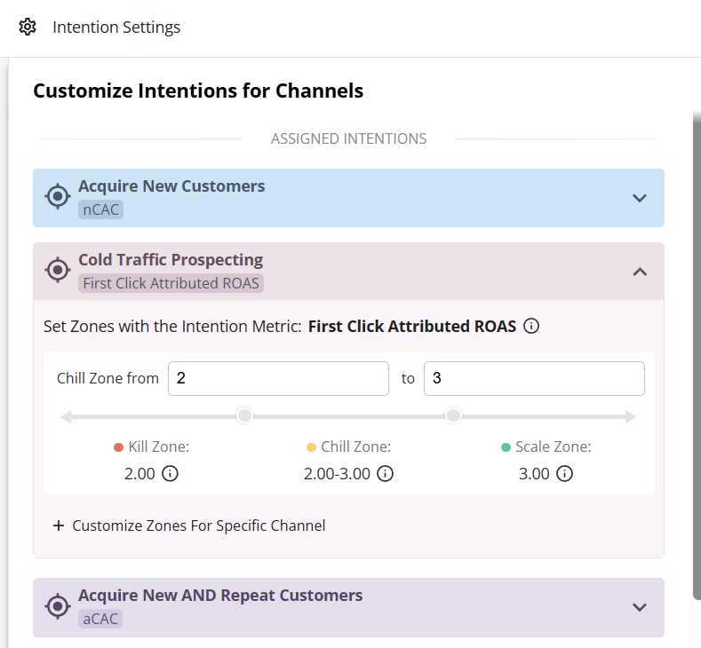Click the nCAC metric tag

(100, 209)
